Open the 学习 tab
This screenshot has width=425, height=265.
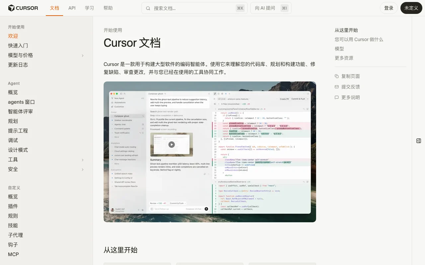coord(89,8)
